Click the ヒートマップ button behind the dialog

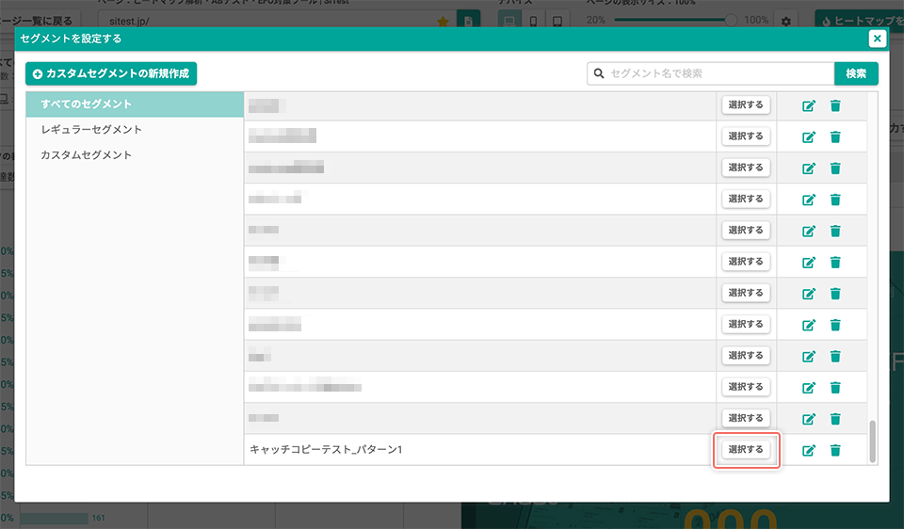pyautogui.click(x=859, y=21)
